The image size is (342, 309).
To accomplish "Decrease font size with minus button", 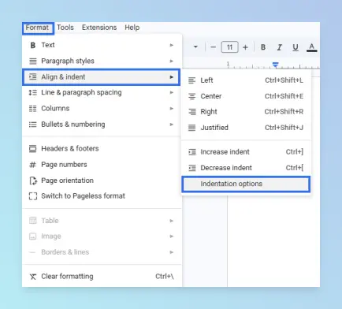I will (x=213, y=47).
